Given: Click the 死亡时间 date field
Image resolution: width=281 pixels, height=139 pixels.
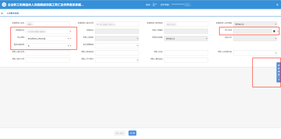Looking at the screenshot, I should click(252, 31).
